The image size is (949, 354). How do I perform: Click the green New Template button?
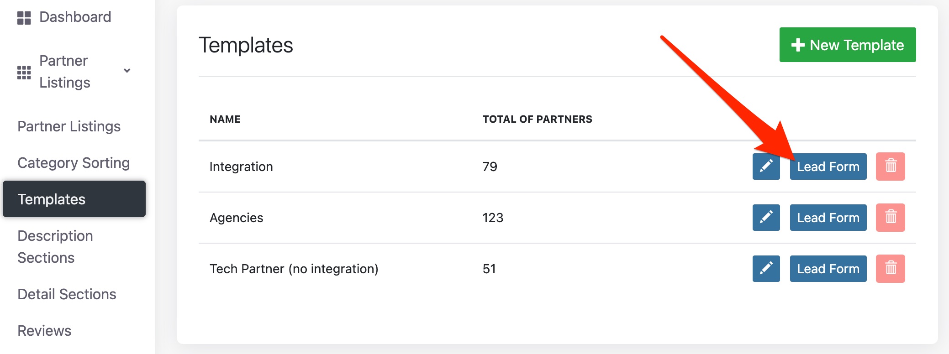pos(847,45)
